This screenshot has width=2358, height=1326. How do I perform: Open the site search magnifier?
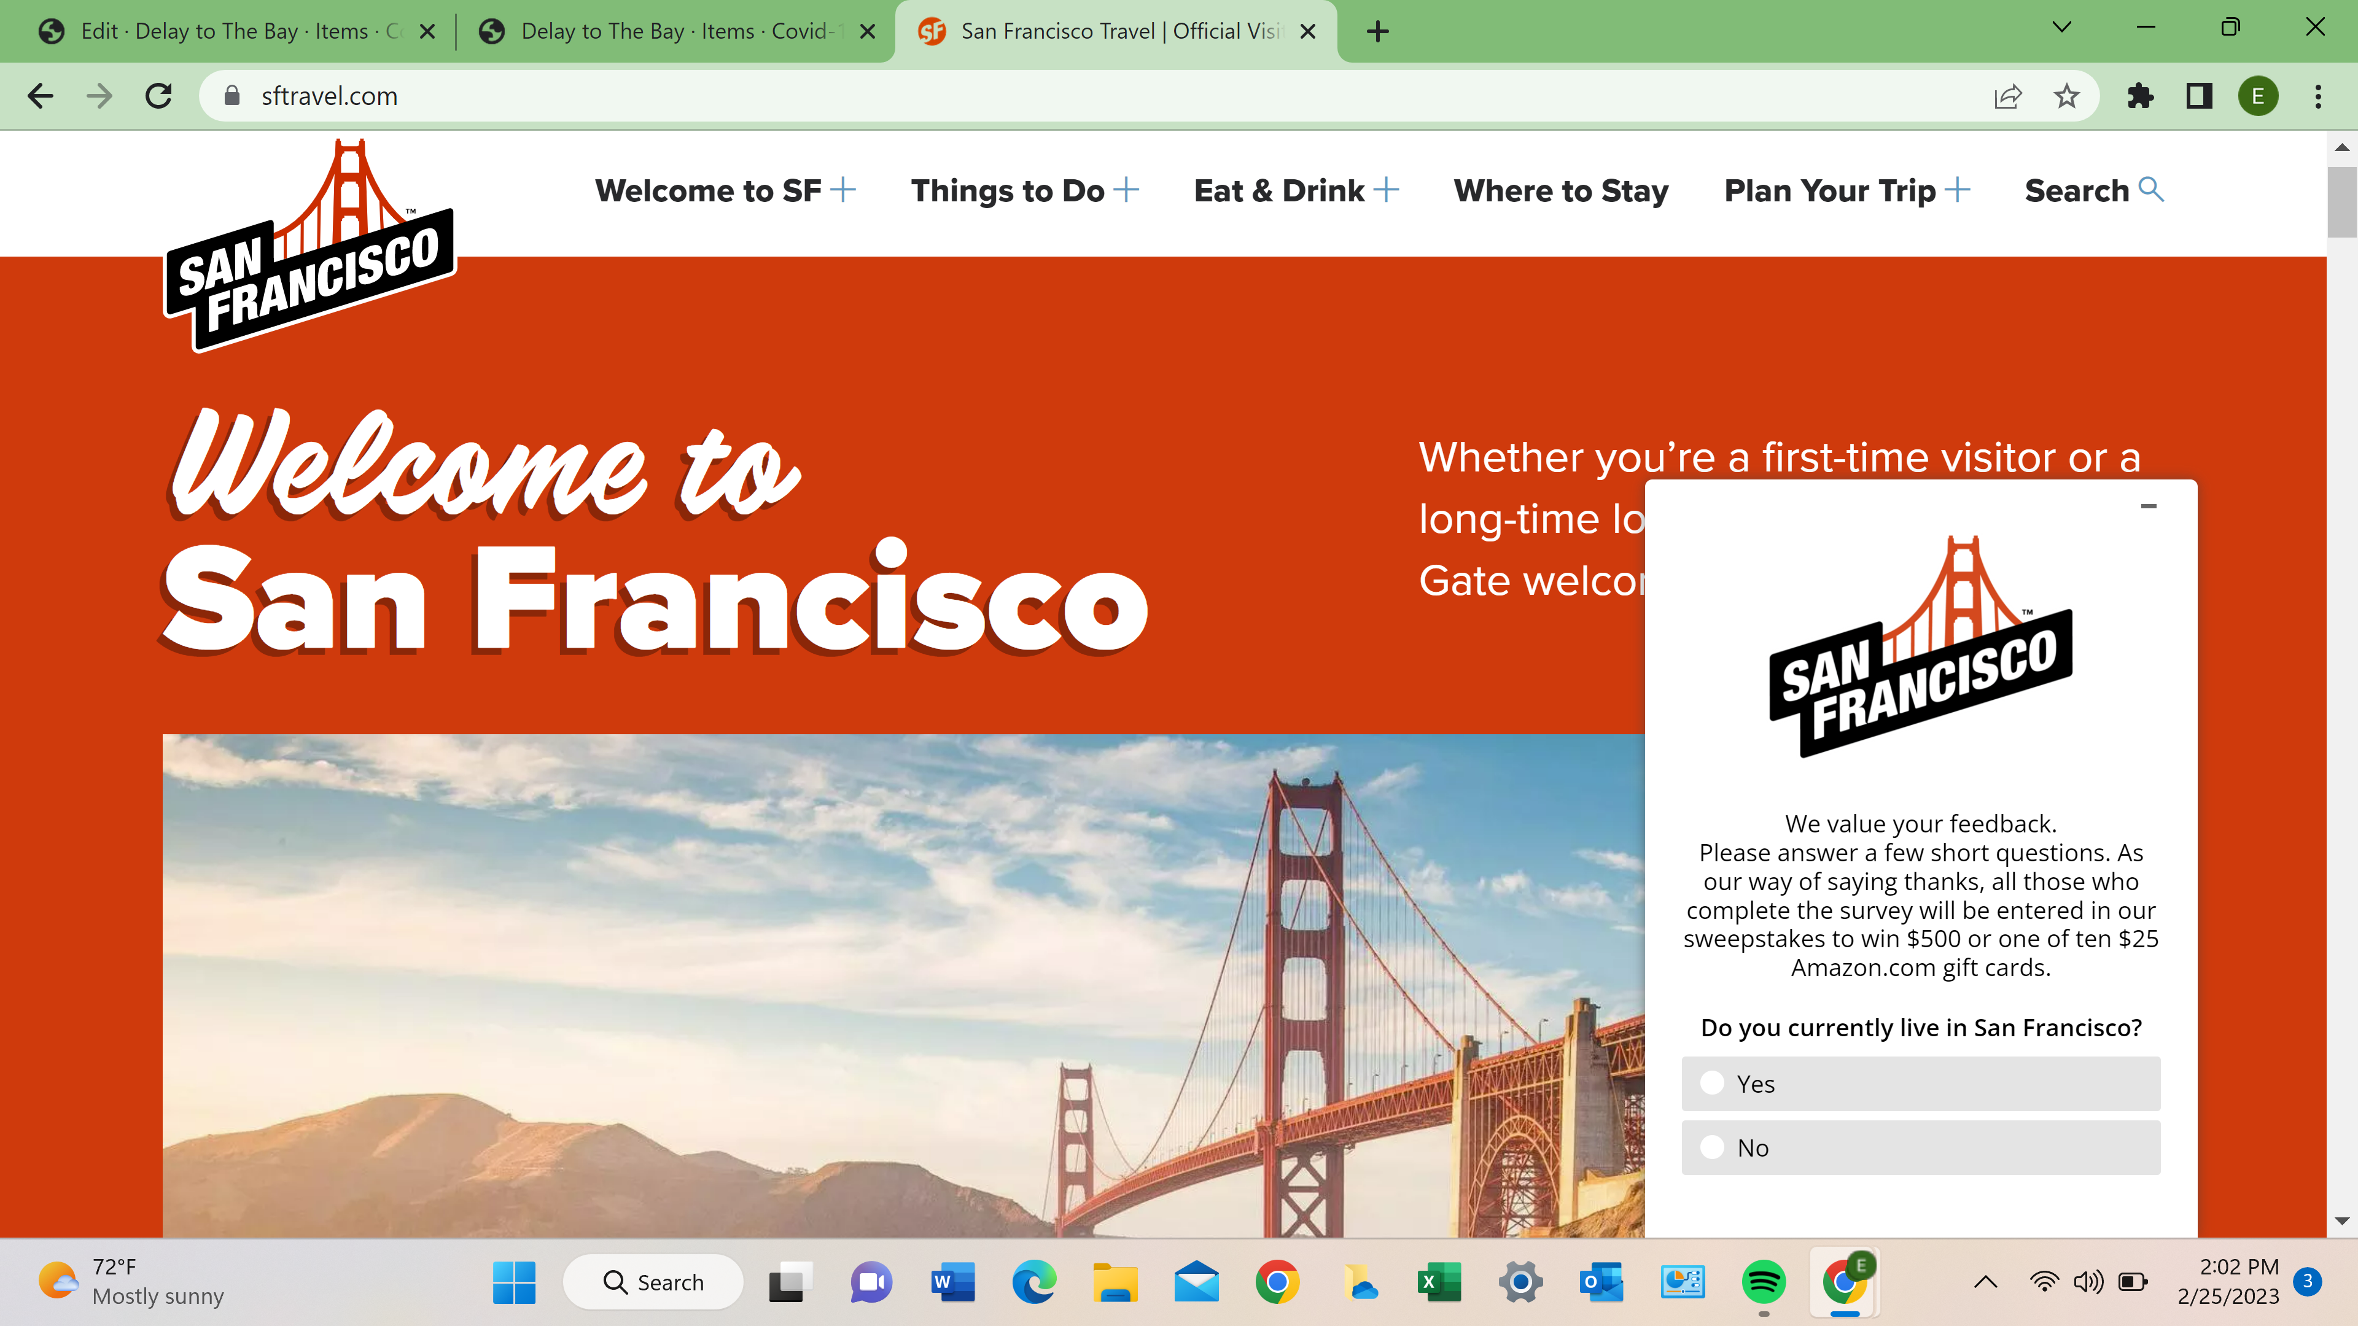pos(2150,190)
